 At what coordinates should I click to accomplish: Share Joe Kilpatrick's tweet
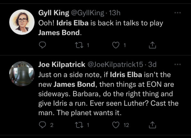coord(152,125)
